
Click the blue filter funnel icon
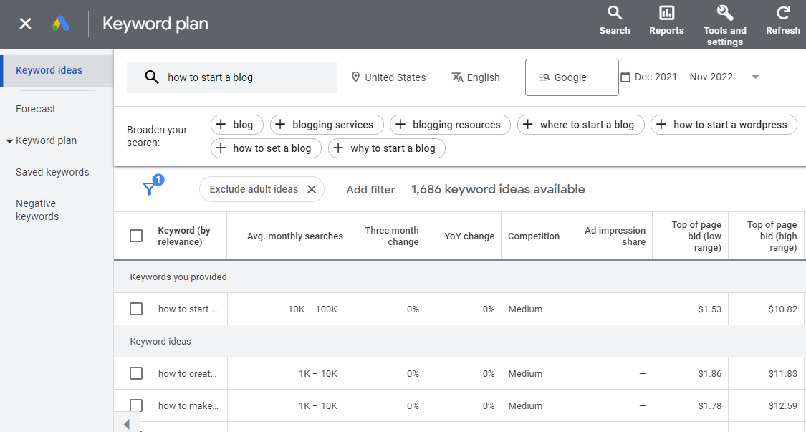point(149,188)
